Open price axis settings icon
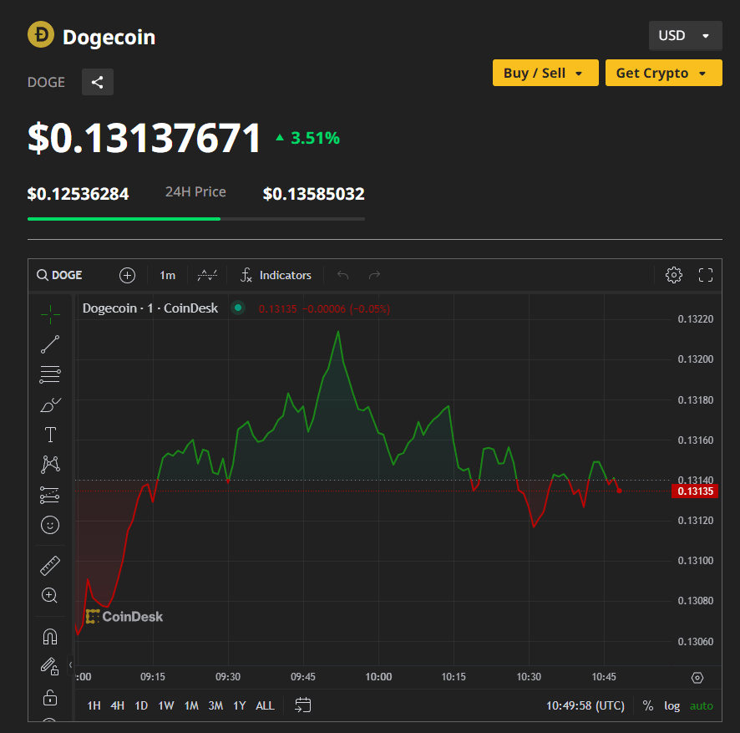The image size is (740, 733). click(x=697, y=678)
